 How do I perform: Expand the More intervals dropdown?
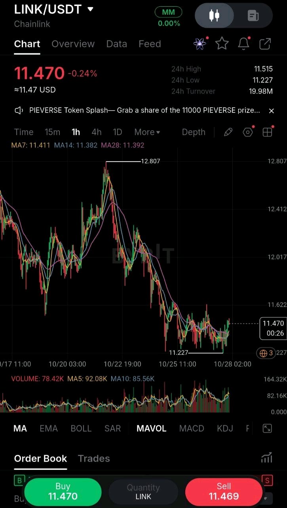click(147, 132)
